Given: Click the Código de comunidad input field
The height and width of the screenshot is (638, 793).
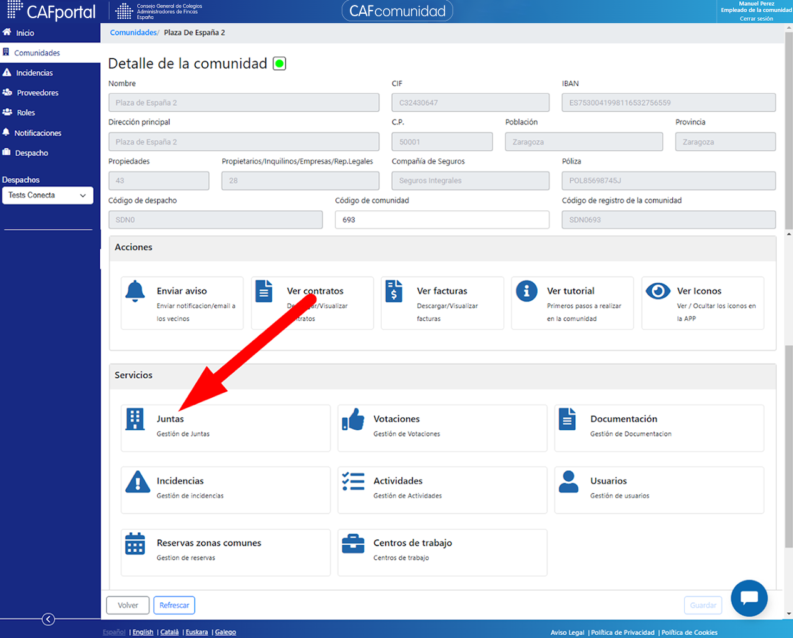Looking at the screenshot, I should click(x=442, y=220).
